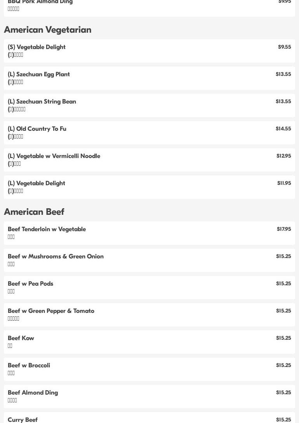Choose (L) Szechuan String Bean dish
Image resolution: width=299 pixels, height=423 pixels.
click(149, 105)
